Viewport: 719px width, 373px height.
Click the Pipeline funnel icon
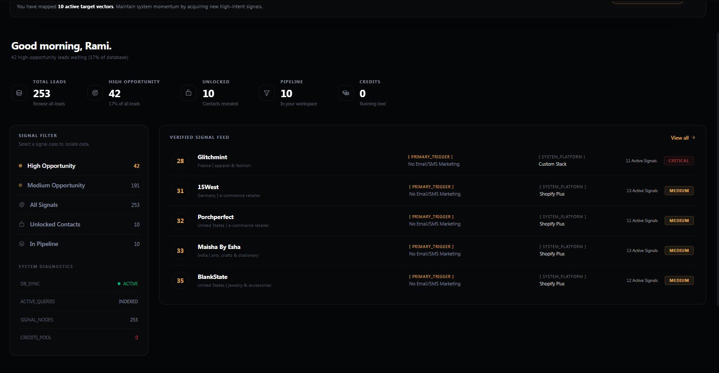coord(267,93)
